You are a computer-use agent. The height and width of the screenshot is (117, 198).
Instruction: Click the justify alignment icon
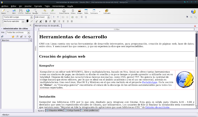72,21
